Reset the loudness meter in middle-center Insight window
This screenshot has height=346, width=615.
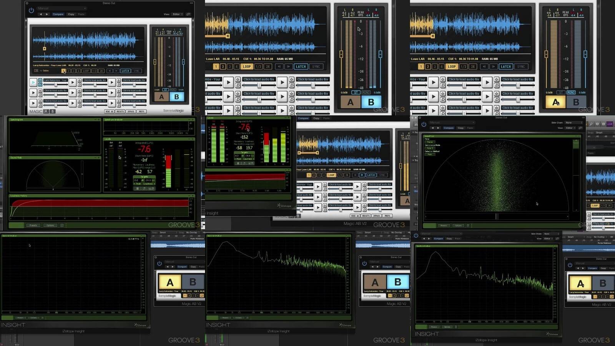(x=244, y=163)
